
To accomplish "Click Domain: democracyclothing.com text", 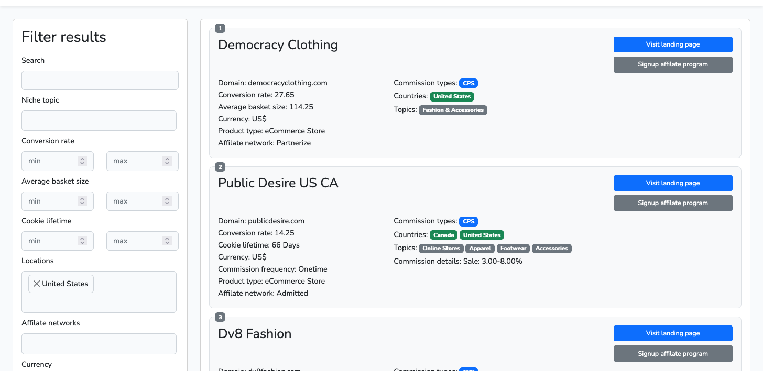I will click(272, 83).
